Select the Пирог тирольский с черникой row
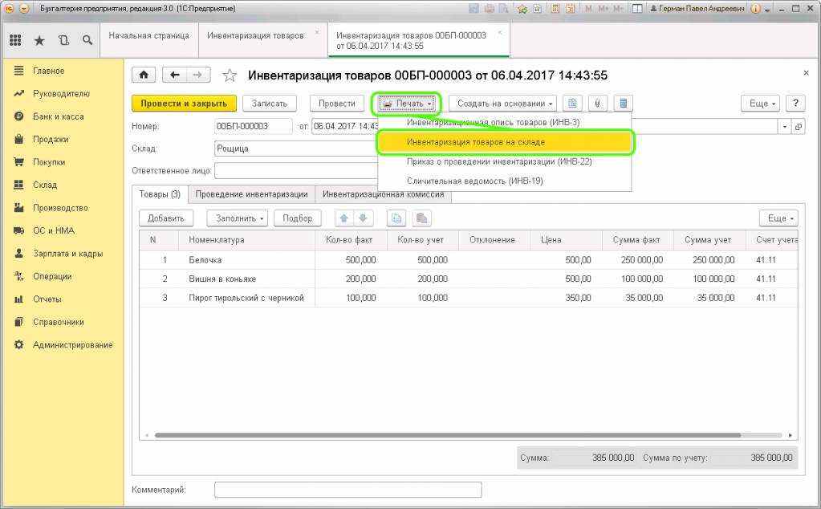 click(469, 297)
